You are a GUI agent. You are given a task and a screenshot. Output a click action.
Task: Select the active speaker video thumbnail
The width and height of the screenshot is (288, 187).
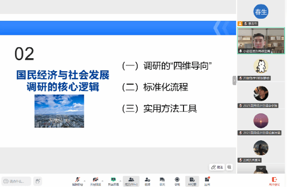[x=261, y=41]
